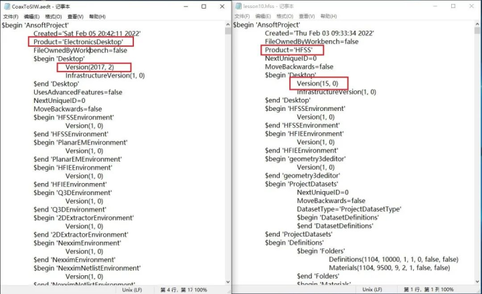Click $begin 'PlanarEMEnvironment' line
The width and height of the screenshot is (482, 294).
80,143
